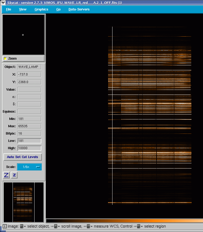Open the File menu
Image resolution: width=203 pixels, height=232 pixels.
coord(8,9)
